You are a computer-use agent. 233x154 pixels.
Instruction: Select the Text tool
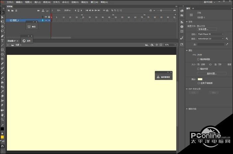[2, 40]
